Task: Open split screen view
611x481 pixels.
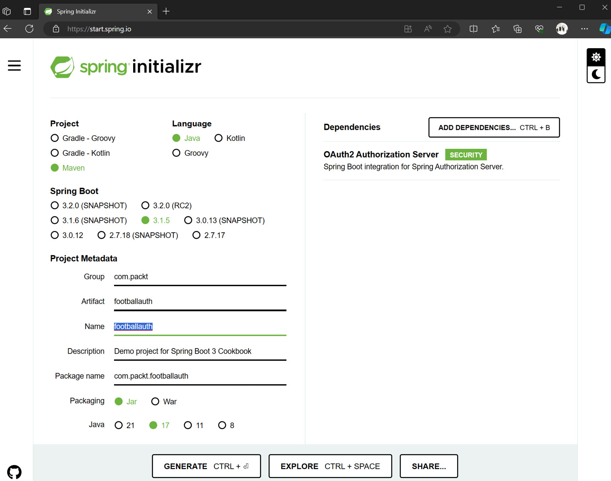Action: point(473,29)
